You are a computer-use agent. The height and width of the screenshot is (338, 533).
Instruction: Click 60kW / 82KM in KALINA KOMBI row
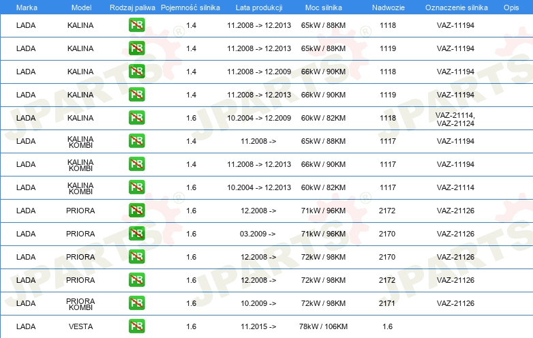click(323, 187)
